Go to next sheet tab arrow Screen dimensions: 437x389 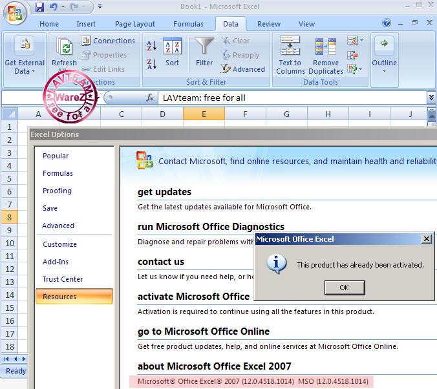(24, 359)
